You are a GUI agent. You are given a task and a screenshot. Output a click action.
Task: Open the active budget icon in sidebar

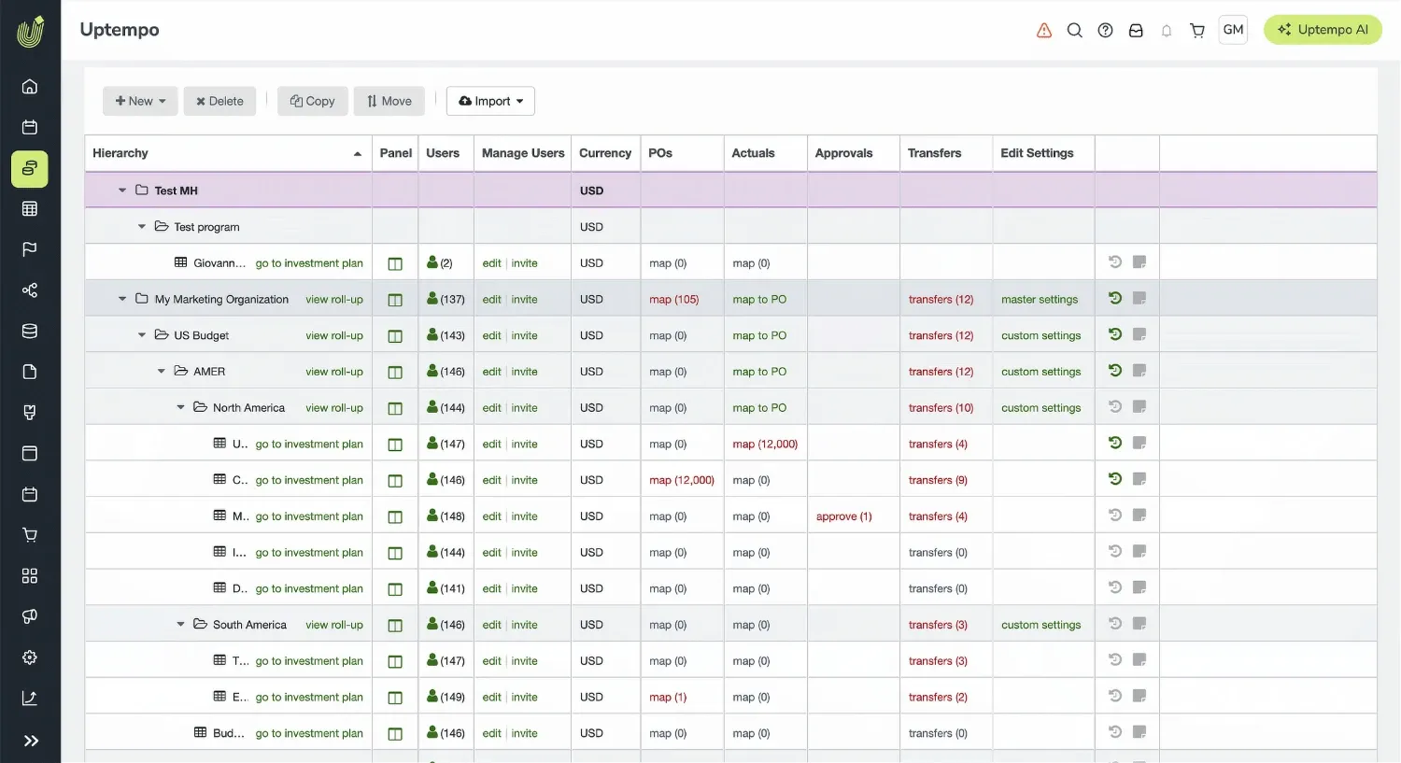pyautogui.click(x=30, y=168)
